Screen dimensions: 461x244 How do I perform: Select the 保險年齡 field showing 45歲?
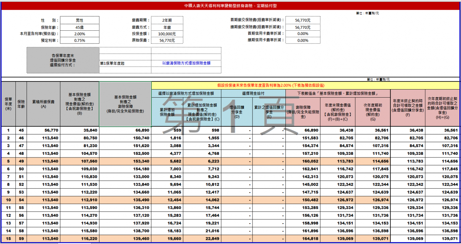pyautogui.click(x=79, y=27)
